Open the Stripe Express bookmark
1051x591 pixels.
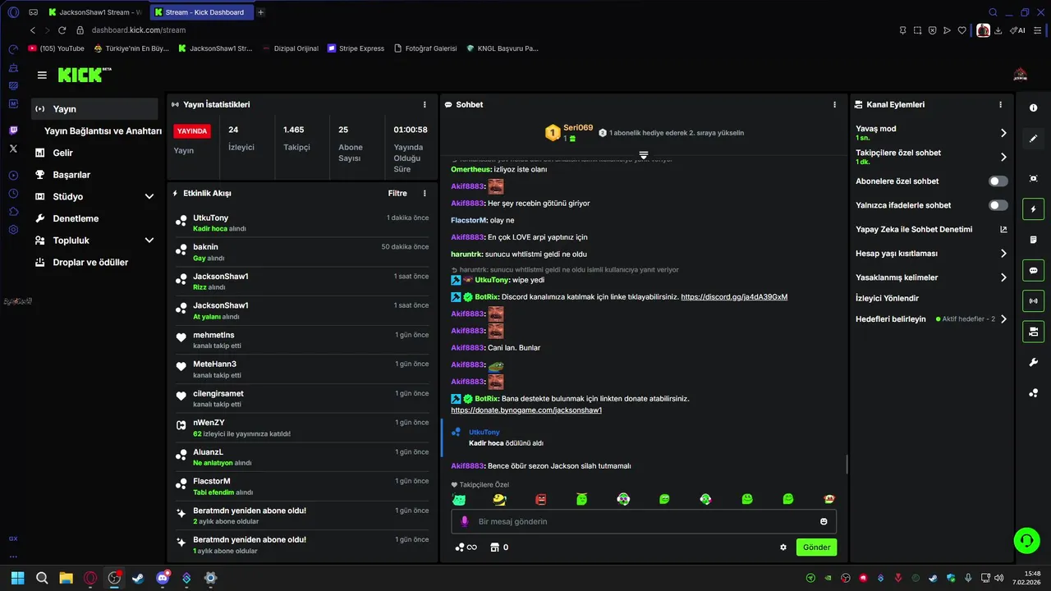pyautogui.click(x=356, y=48)
